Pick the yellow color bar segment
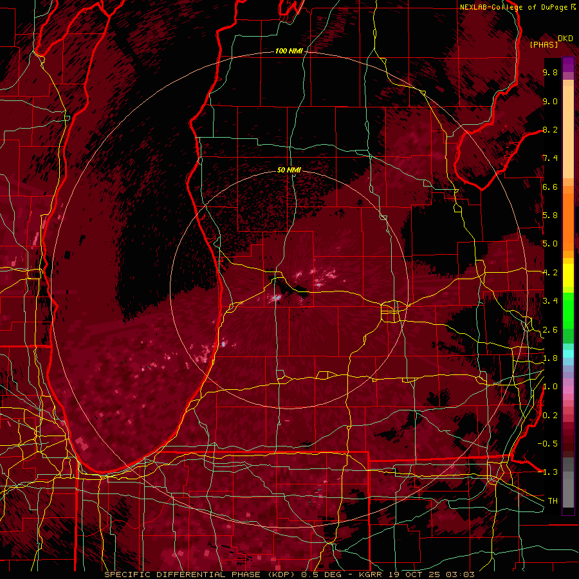 (x=568, y=275)
